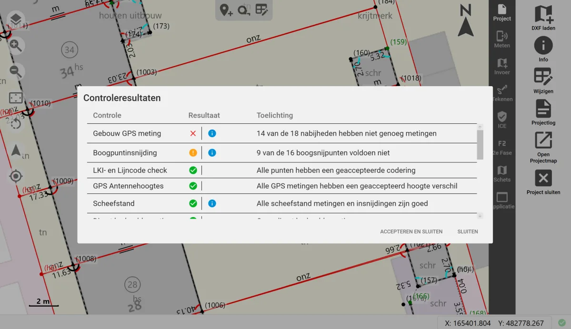Click green check for LKI- en Lijncode check

pyautogui.click(x=193, y=170)
